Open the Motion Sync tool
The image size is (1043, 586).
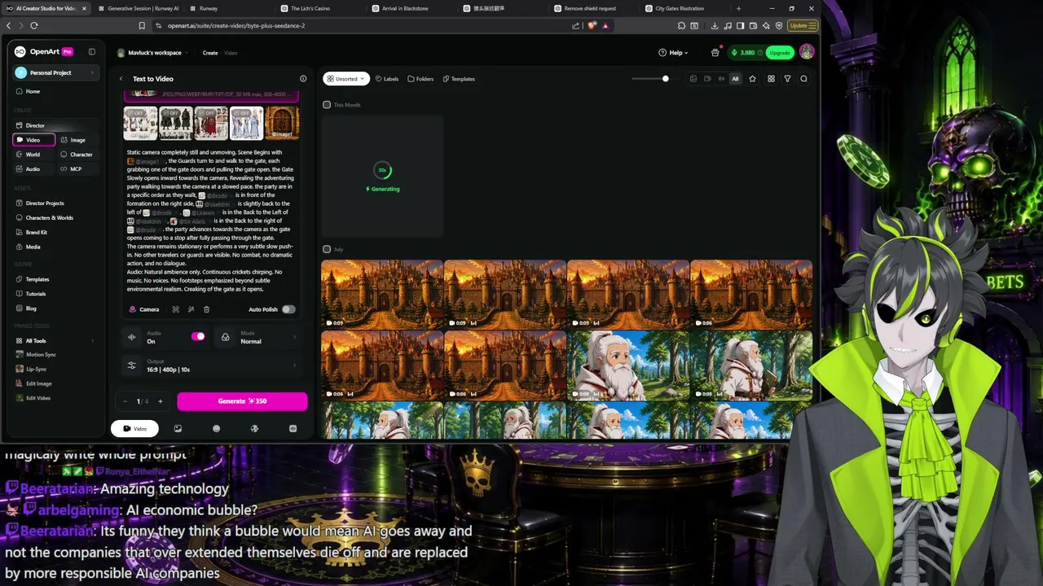pyautogui.click(x=41, y=355)
